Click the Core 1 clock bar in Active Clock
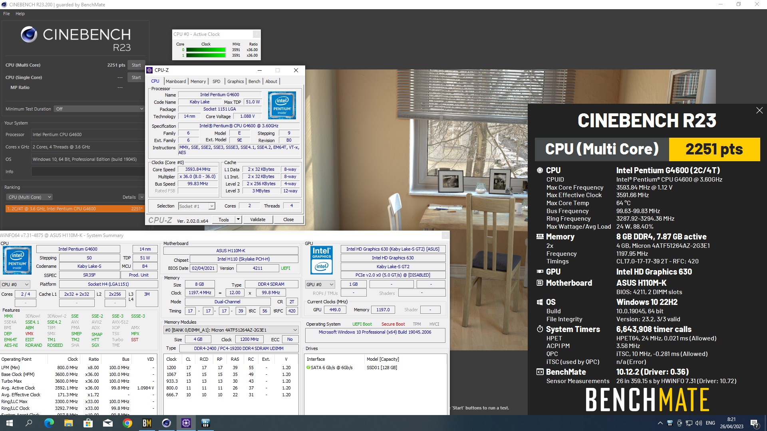Viewport: 767px width, 431px height. point(206,55)
